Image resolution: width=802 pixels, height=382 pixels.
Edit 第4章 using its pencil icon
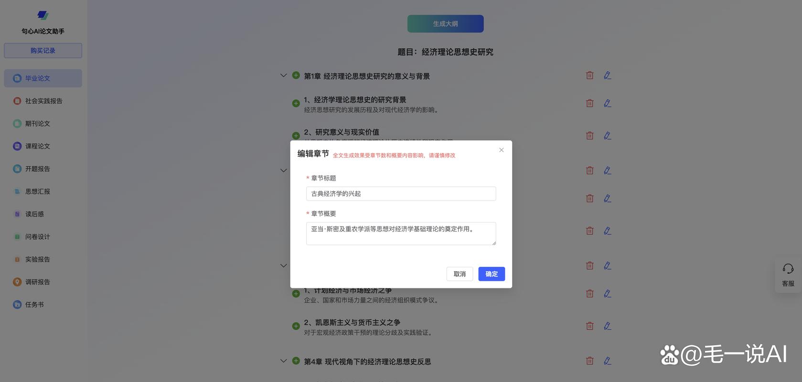[607, 361]
